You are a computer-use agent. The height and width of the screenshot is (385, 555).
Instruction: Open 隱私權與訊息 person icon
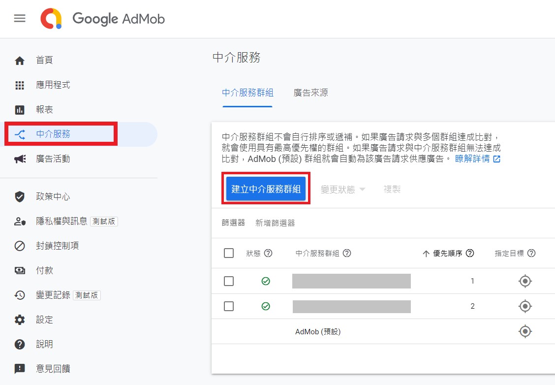click(20, 222)
